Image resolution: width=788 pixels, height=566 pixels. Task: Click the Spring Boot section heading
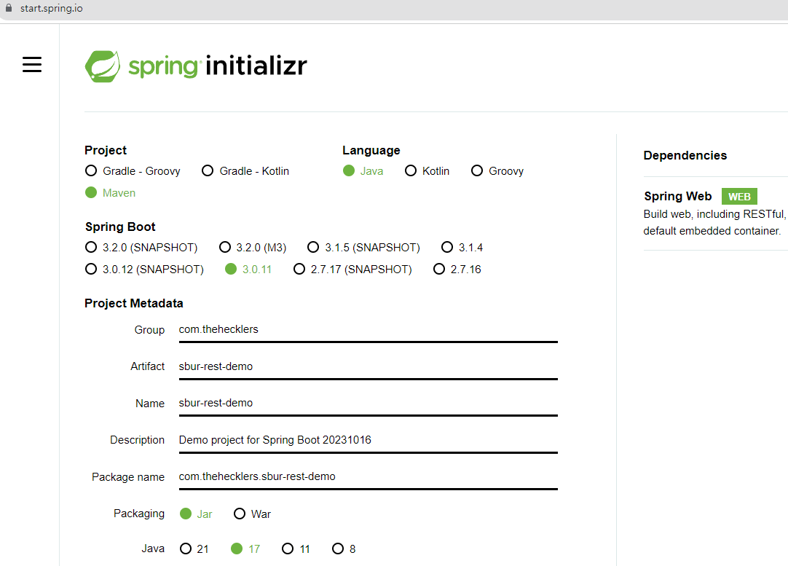pyautogui.click(x=120, y=227)
